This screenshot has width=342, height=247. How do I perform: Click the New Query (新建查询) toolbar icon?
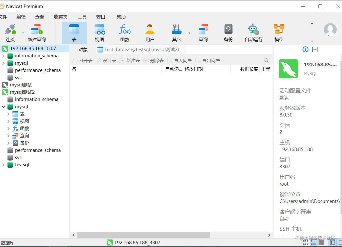pos(37,33)
